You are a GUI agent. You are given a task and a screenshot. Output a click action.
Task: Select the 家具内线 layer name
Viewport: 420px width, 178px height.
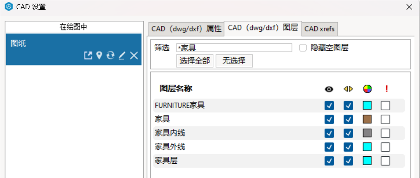(170, 133)
